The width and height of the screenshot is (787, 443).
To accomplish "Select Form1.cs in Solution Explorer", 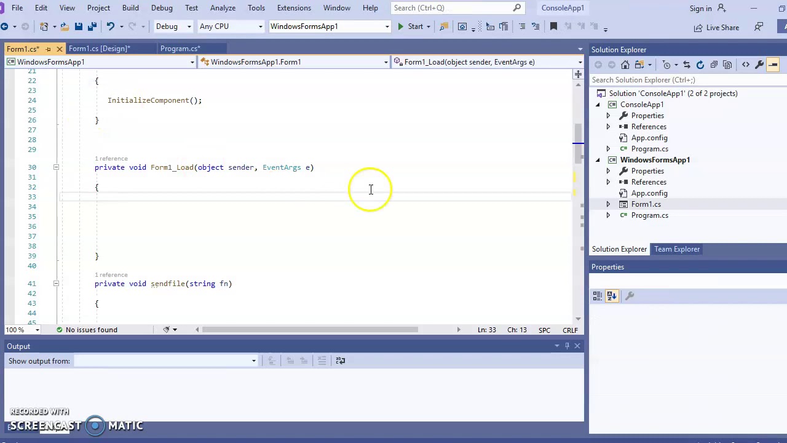I will point(646,204).
